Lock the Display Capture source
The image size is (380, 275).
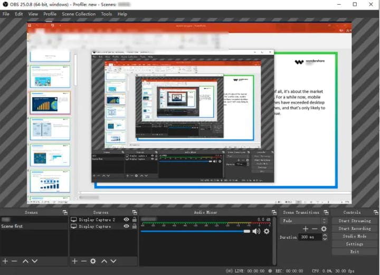point(134,226)
